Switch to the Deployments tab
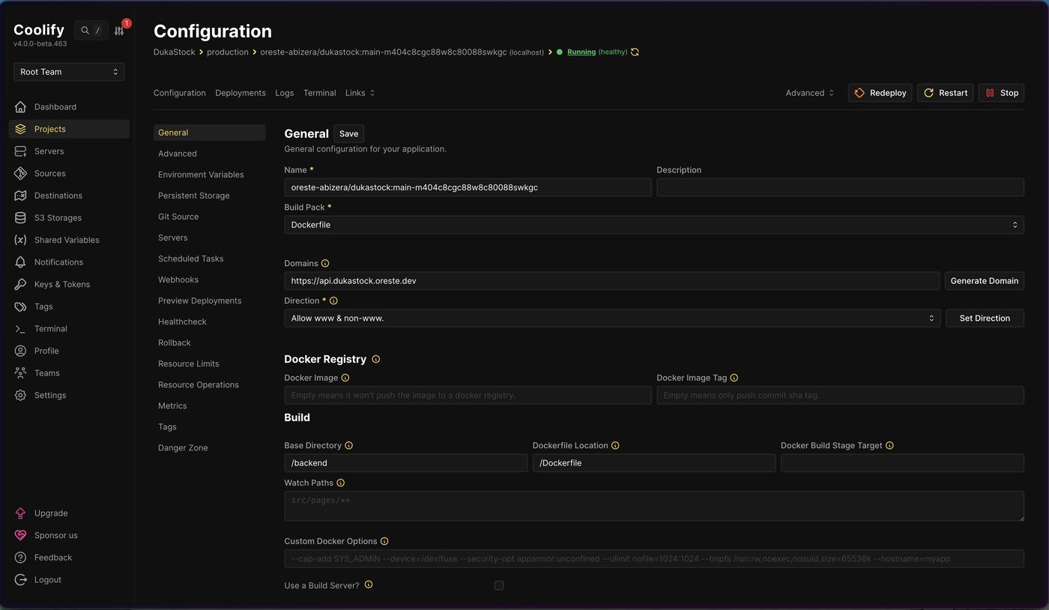The height and width of the screenshot is (610, 1049). point(241,93)
